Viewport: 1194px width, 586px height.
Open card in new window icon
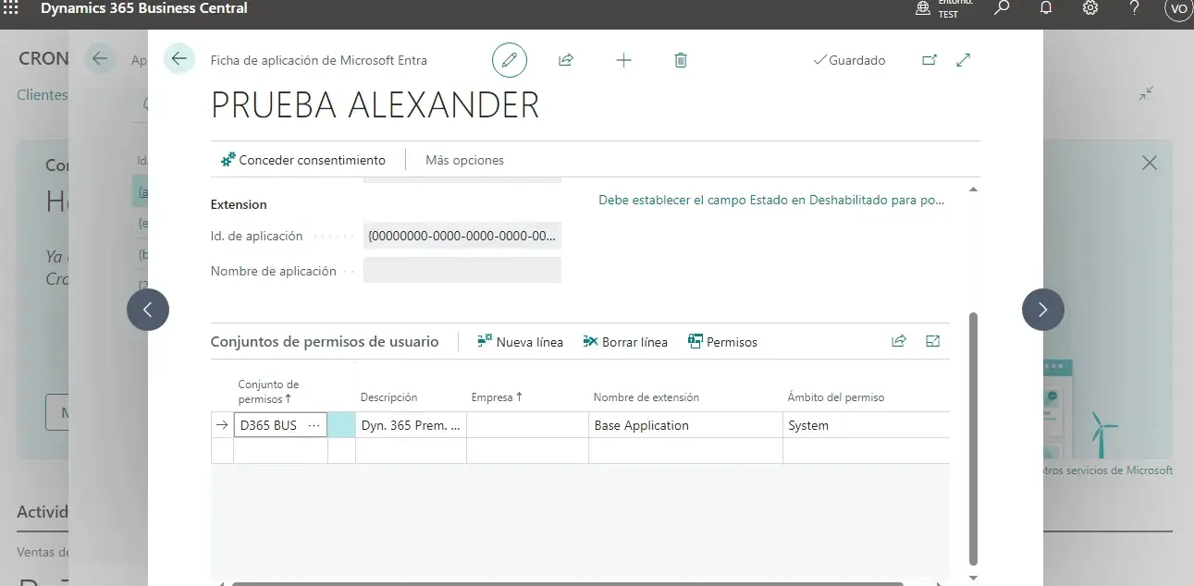coord(929,60)
